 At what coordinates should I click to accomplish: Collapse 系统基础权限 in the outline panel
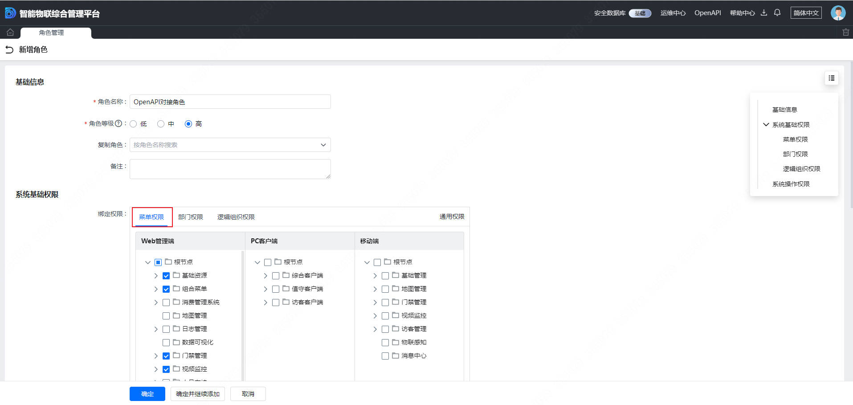click(x=766, y=125)
